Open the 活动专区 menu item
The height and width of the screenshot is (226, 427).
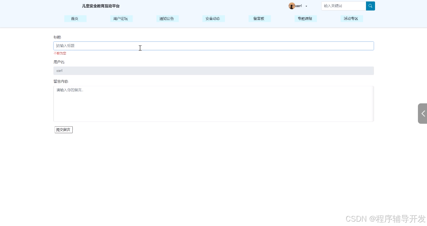click(351, 19)
